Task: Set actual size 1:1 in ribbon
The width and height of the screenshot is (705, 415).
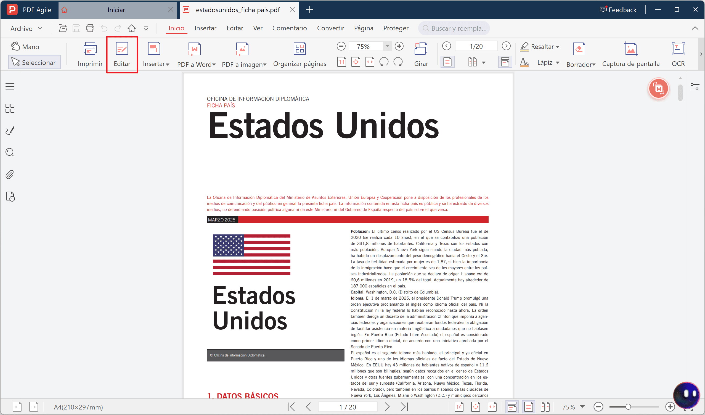Action: (x=341, y=62)
